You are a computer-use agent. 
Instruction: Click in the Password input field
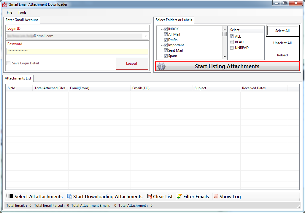coord(77,52)
